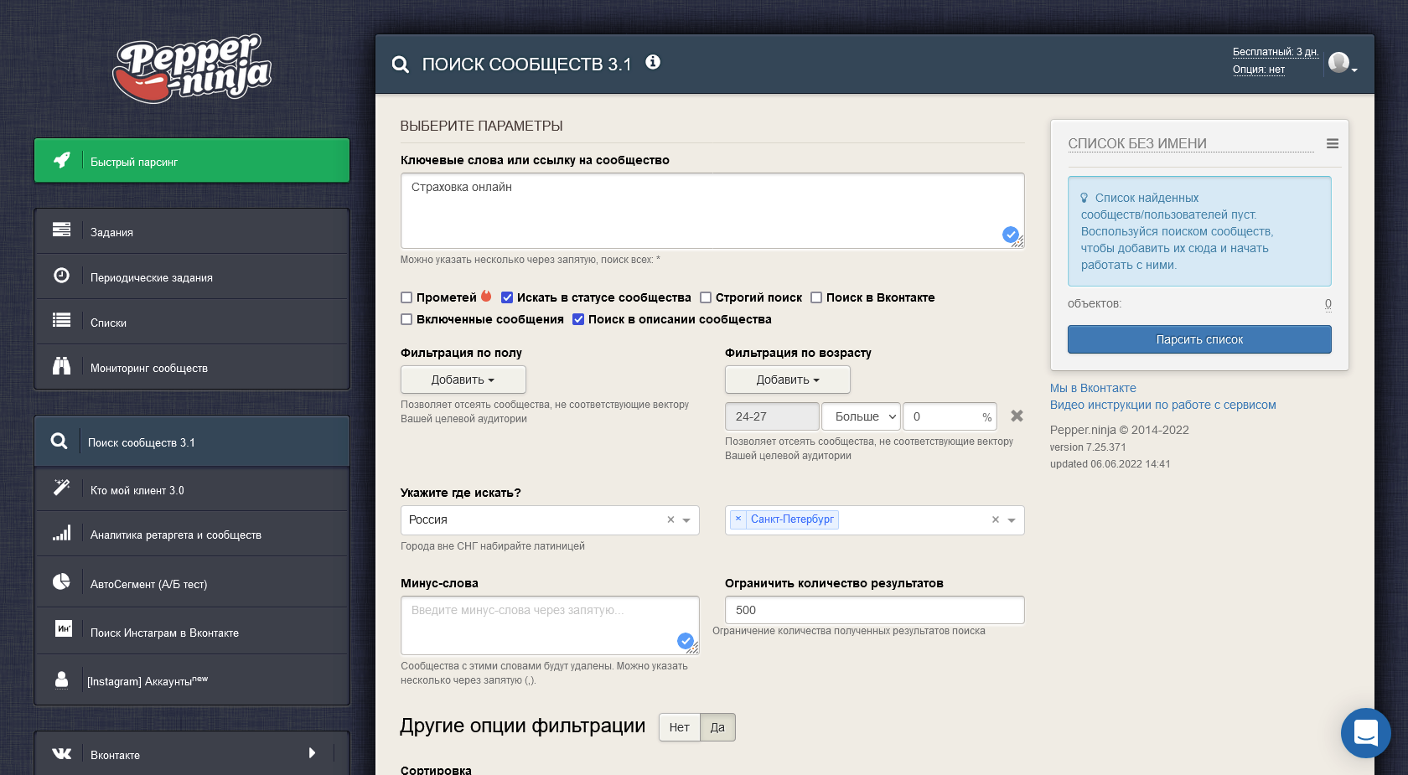Viewport: 1408px width, 775px height.
Task: Click the user avatar in the header
Action: pyautogui.click(x=1338, y=62)
